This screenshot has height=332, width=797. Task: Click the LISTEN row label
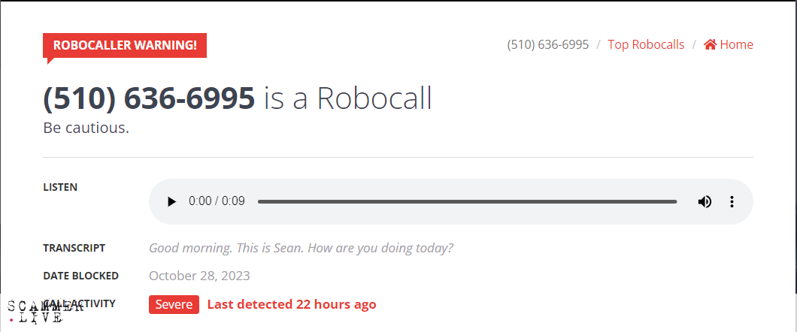click(x=60, y=187)
